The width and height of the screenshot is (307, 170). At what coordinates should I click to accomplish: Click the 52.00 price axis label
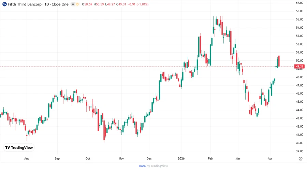click(x=299, y=44)
